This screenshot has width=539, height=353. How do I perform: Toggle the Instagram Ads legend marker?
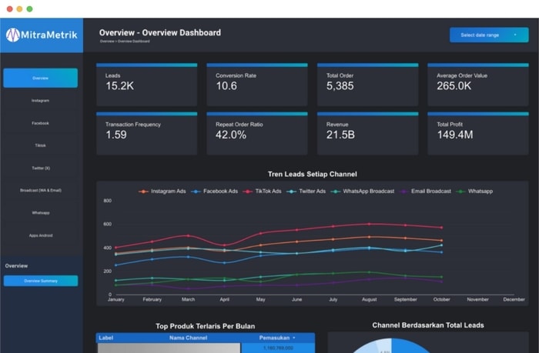coord(143,191)
